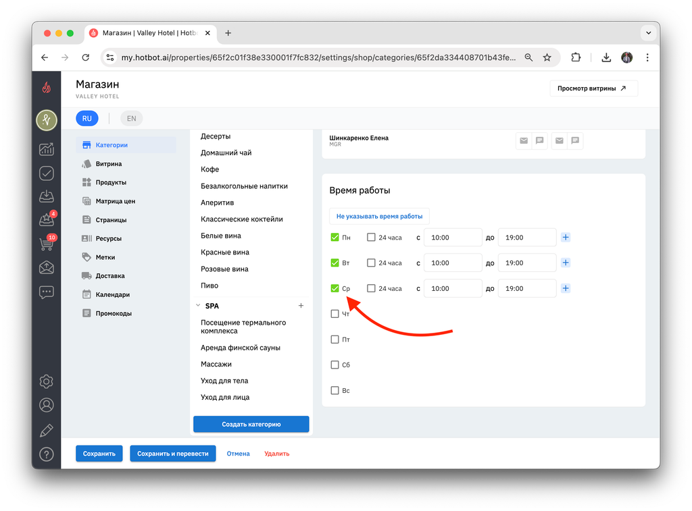
Task: Open shopping cart icon with badge 10
Action: coord(47,243)
